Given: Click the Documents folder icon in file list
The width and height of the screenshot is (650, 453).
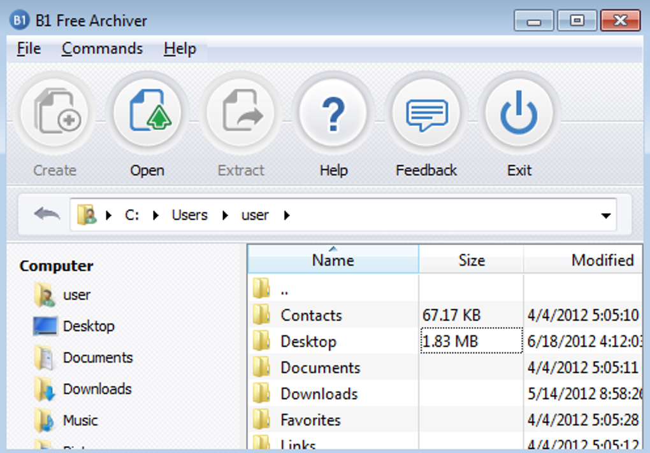Looking at the screenshot, I should tap(261, 367).
